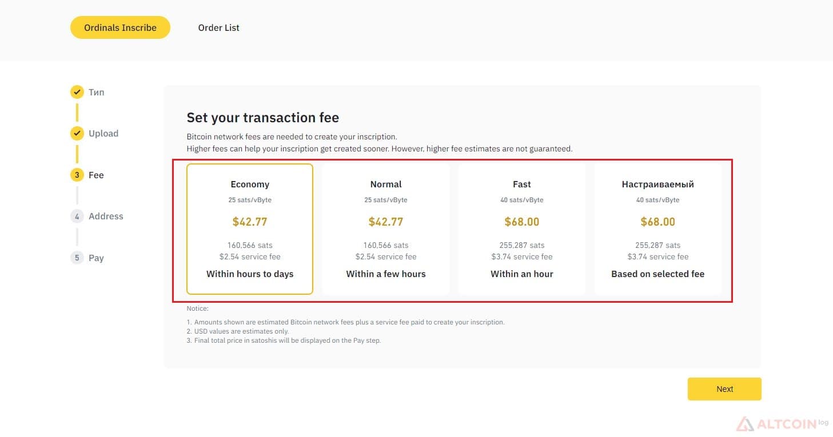
Task: Click the Upload step checkmark icon
Action: click(77, 134)
